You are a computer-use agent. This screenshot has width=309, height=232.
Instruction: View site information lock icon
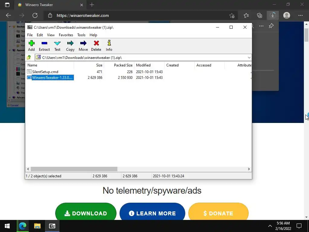50,15
